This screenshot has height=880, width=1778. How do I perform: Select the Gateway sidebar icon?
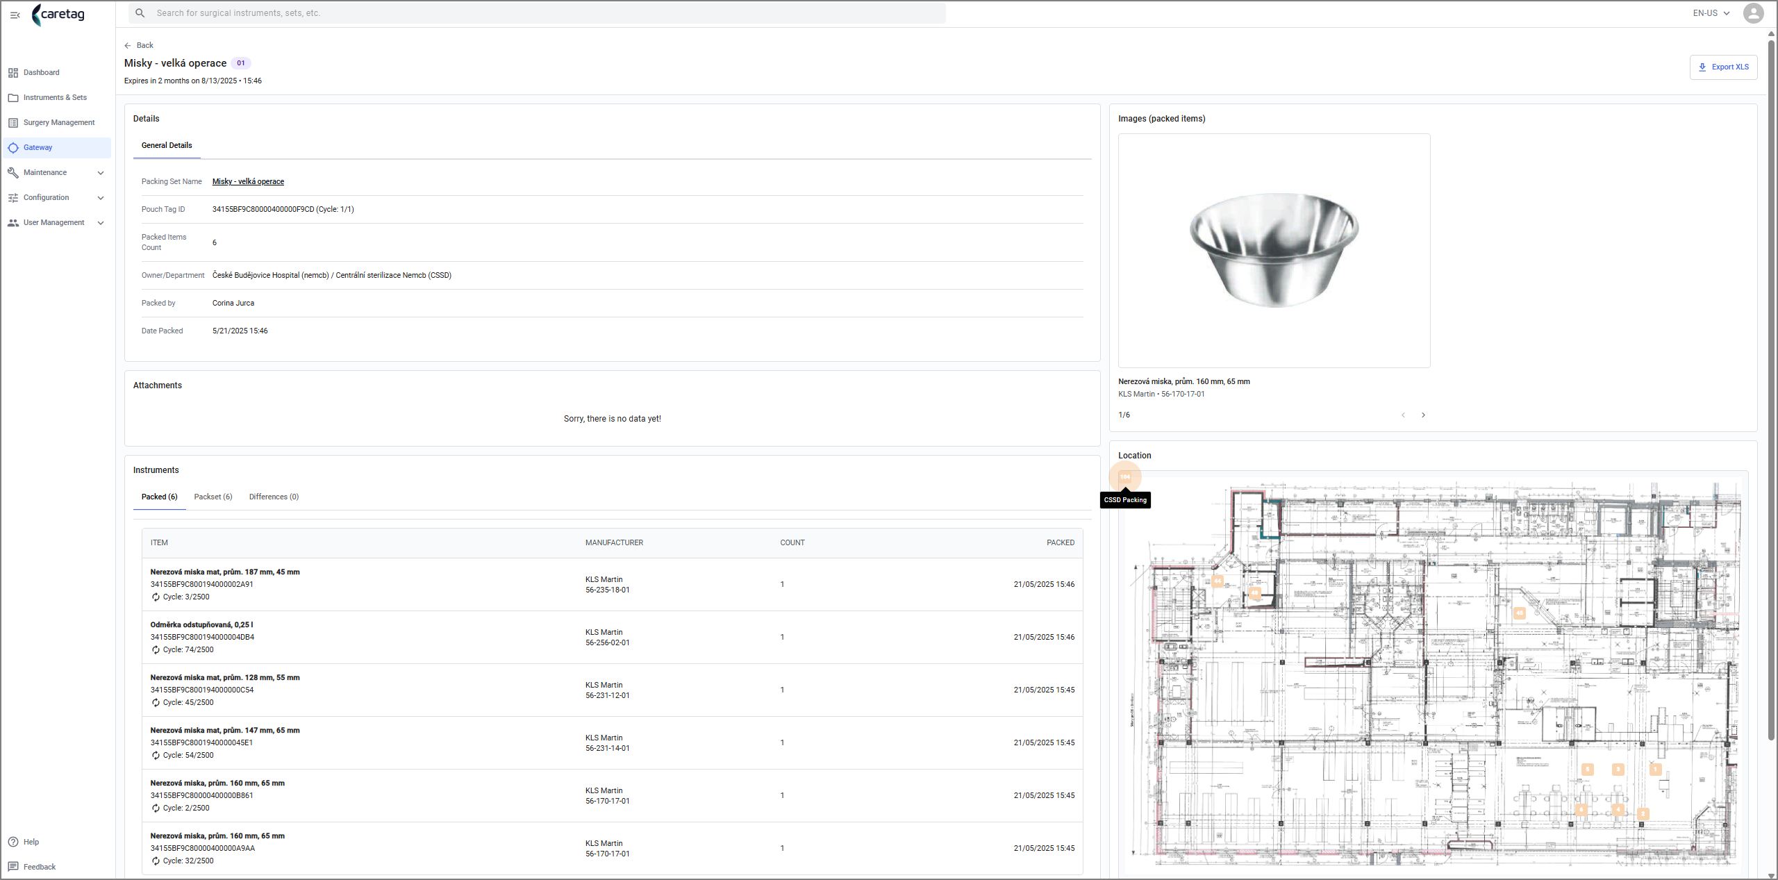tap(13, 148)
